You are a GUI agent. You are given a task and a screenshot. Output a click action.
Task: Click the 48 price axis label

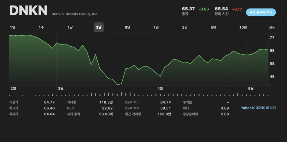click(272, 76)
